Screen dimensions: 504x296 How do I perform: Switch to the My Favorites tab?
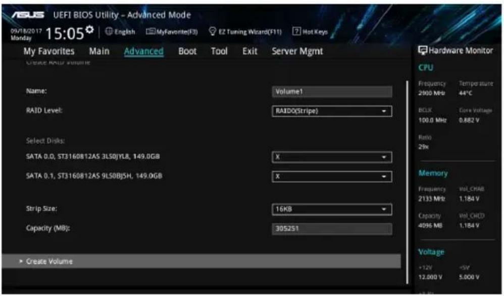pyautogui.click(x=49, y=51)
